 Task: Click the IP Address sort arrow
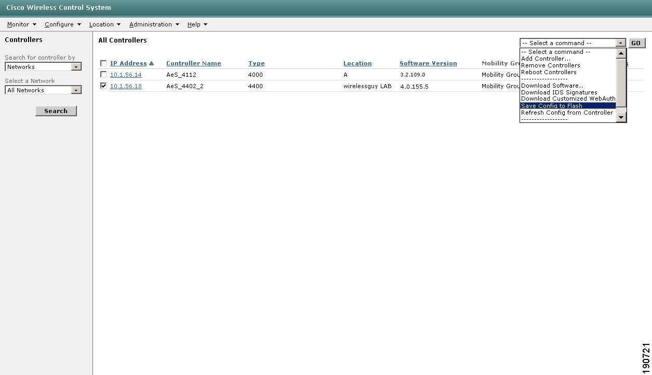pyautogui.click(x=152, y=63)
